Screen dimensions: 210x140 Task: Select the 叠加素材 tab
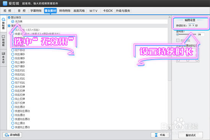50,11
